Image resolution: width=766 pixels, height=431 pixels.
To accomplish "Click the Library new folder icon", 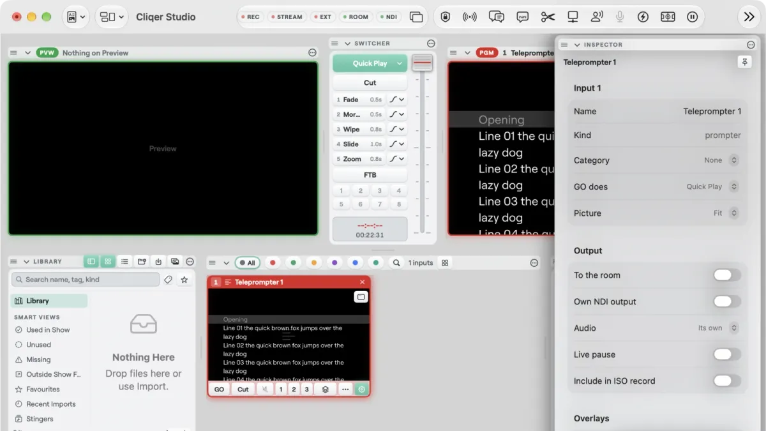I will click(142, 262).
